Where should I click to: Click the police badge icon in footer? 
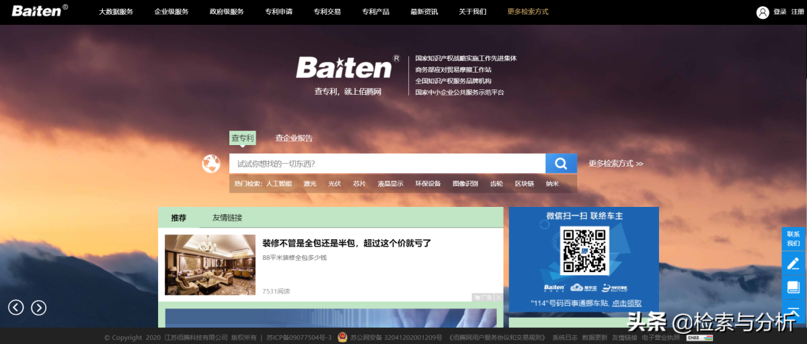coord(342,337)
